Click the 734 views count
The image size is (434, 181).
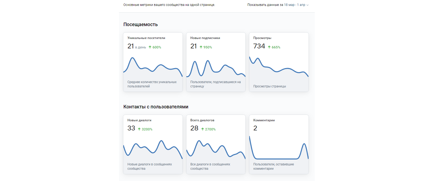(259, 46)
